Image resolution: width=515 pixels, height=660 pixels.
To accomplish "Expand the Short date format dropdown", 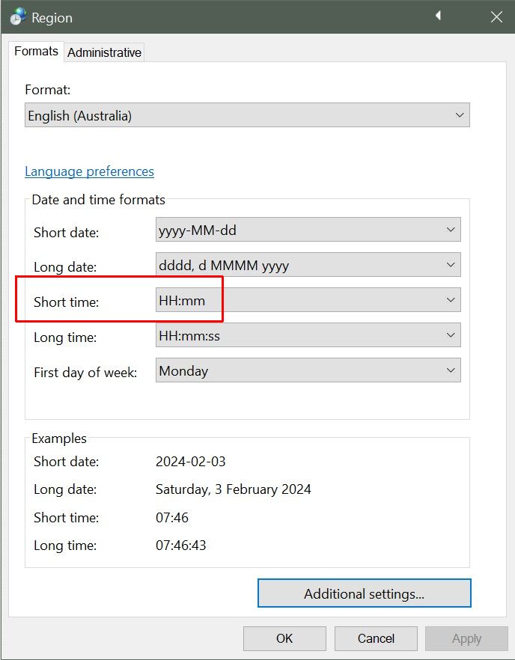I will [x=308, y=230].
